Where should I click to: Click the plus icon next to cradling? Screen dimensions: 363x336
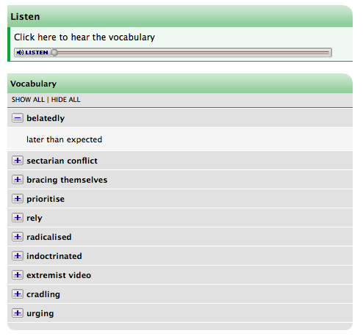(18, 294)
